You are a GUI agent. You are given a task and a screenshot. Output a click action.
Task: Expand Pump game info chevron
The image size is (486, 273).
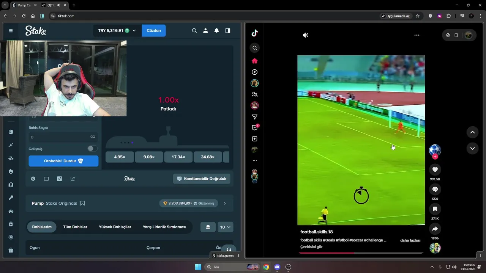point(225,203)
